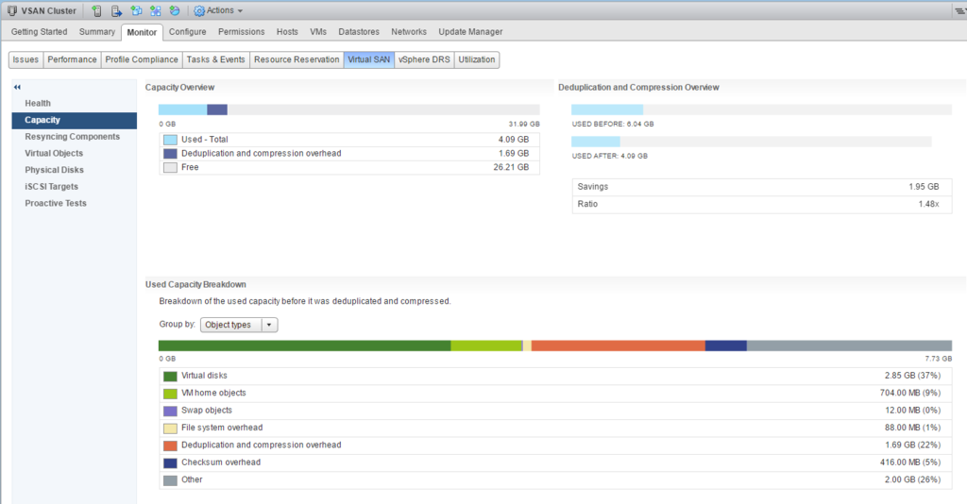Open the Resource Reservation sub-tab

click(x=297, y=59)
